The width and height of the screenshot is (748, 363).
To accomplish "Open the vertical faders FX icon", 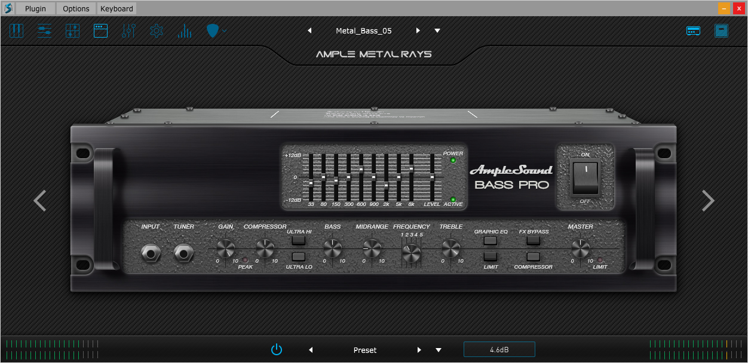I will click(x=128, y=30).
